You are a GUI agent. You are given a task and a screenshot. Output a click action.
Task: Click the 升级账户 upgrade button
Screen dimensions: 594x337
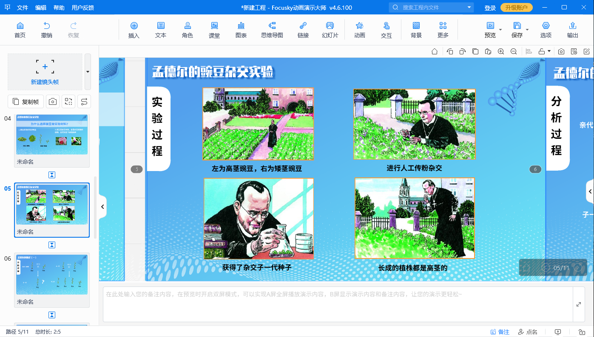tap(516, 8)
